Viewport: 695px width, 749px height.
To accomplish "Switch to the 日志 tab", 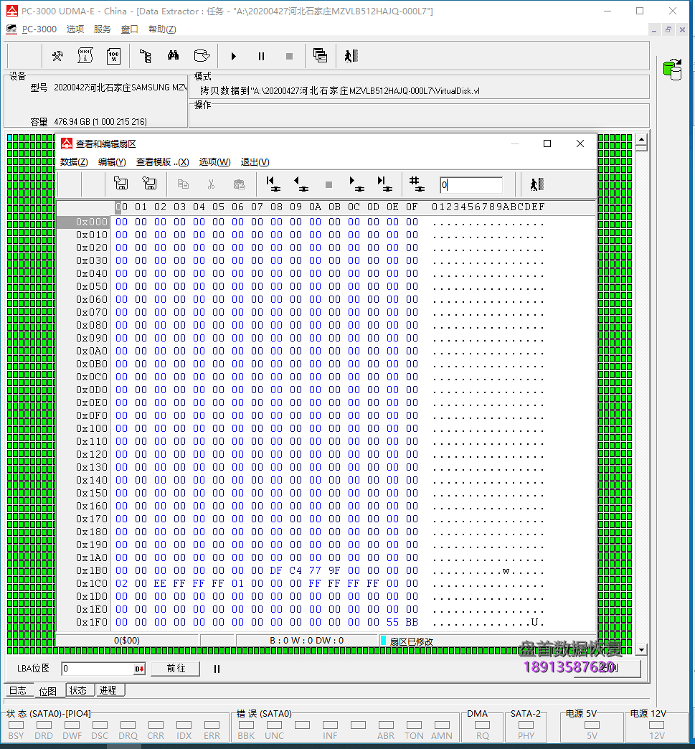I will [x=18, y=690].
